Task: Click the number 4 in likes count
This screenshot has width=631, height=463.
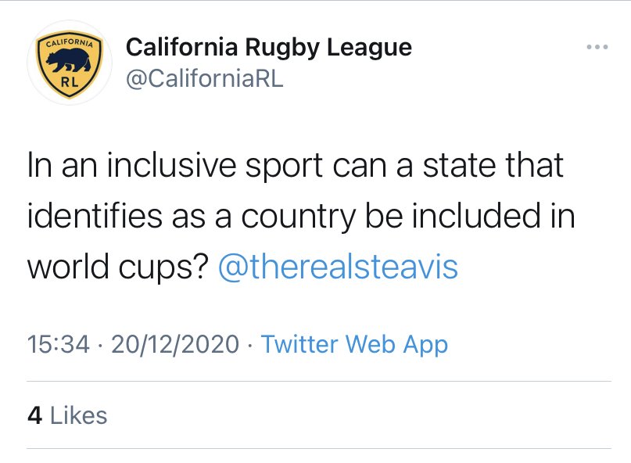Action: tap(35, 415)
